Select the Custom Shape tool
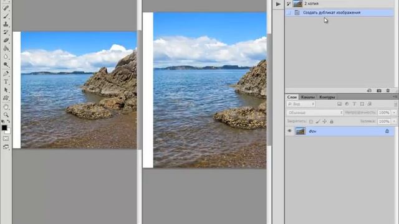399x224 pixels. [6, 98]
